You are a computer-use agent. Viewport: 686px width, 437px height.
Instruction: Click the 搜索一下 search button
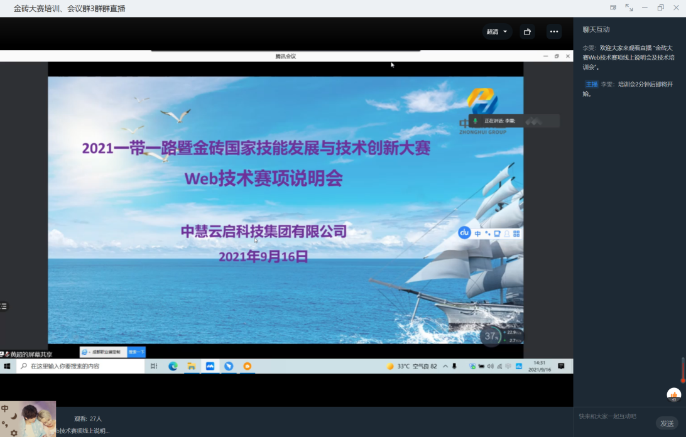[136, 352]
